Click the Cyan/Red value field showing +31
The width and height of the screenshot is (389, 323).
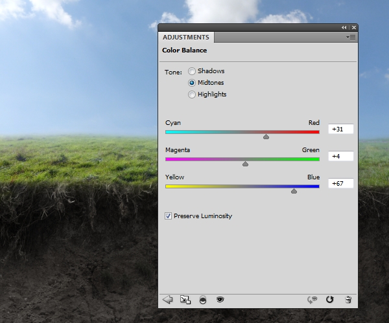click(340, 129)
